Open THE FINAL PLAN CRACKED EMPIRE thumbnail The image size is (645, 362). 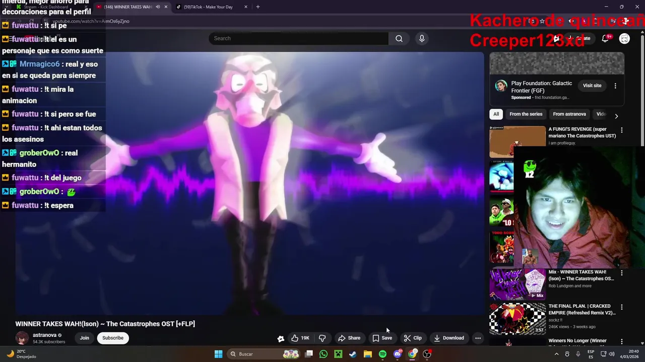[518, 319]
